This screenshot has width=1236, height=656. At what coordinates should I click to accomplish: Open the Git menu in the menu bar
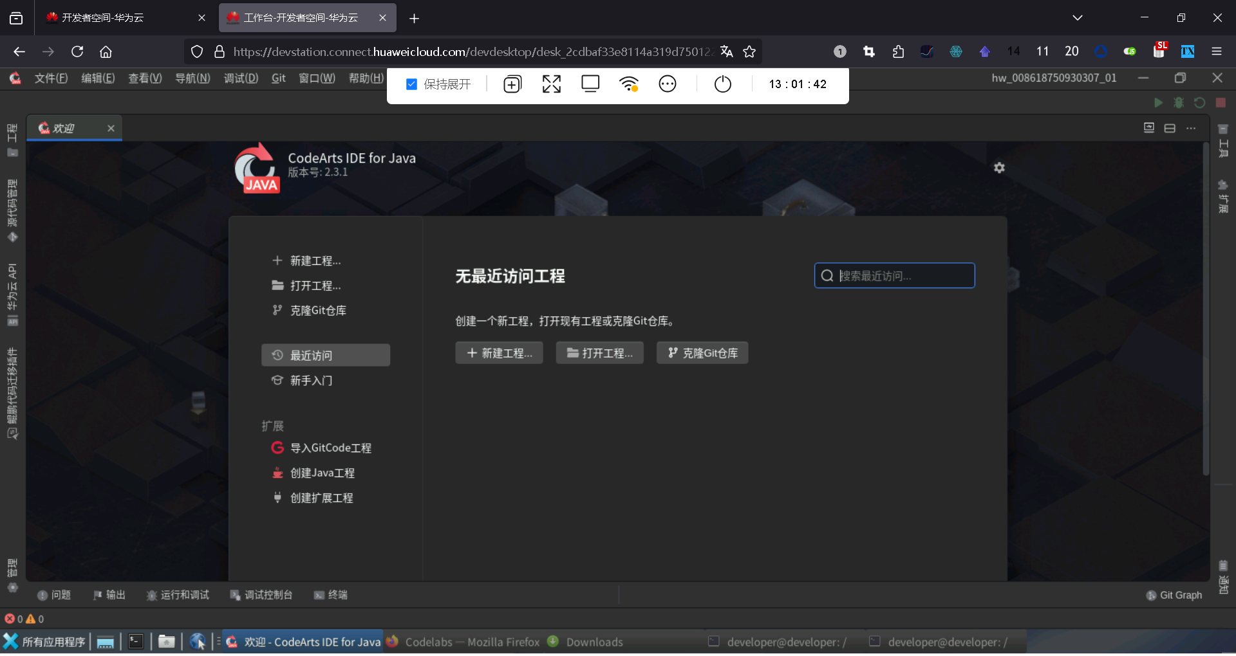point(278,78)
